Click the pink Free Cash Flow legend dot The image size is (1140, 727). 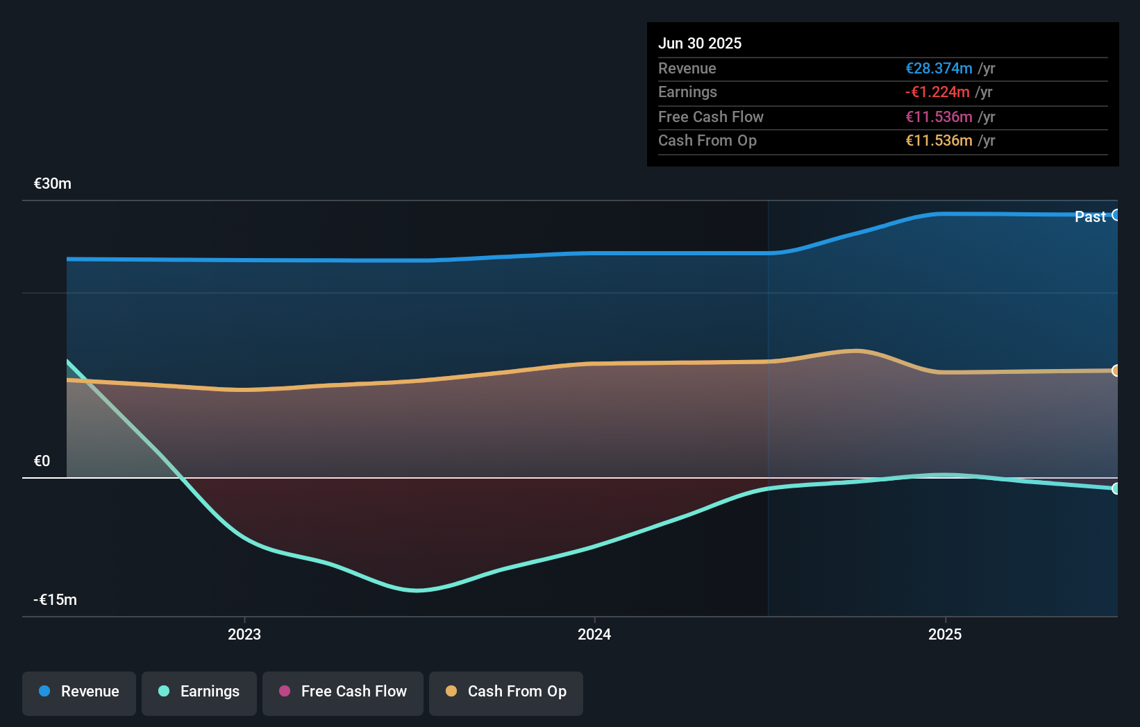[x=285, y=691]
